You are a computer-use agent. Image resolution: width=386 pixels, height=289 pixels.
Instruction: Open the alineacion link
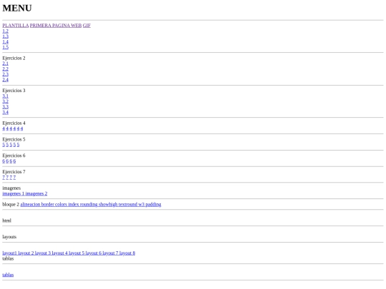tap(30, 205)
